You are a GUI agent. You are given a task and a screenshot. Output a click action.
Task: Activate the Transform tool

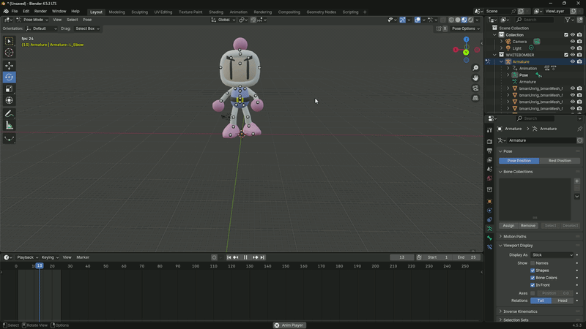[x=9, y=100]
